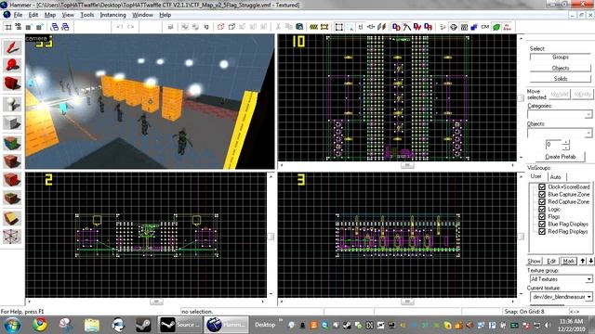
Task: Click the Load Window State icon
Action: pyautogui.click(x=55, y=27)
